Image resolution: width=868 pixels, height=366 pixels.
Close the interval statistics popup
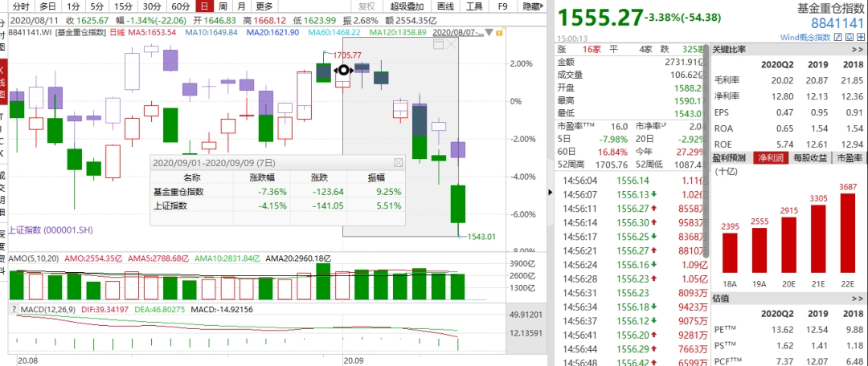398,162
